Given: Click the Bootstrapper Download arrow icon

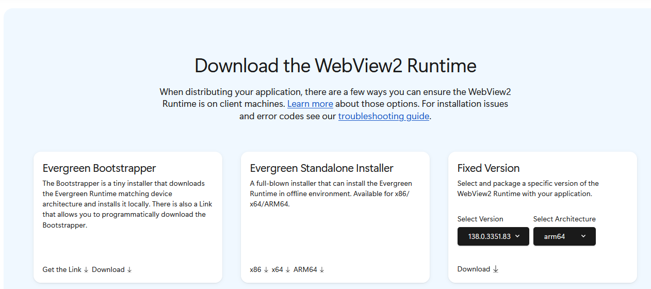Looking at the screenshot, I should click(129, 270).
